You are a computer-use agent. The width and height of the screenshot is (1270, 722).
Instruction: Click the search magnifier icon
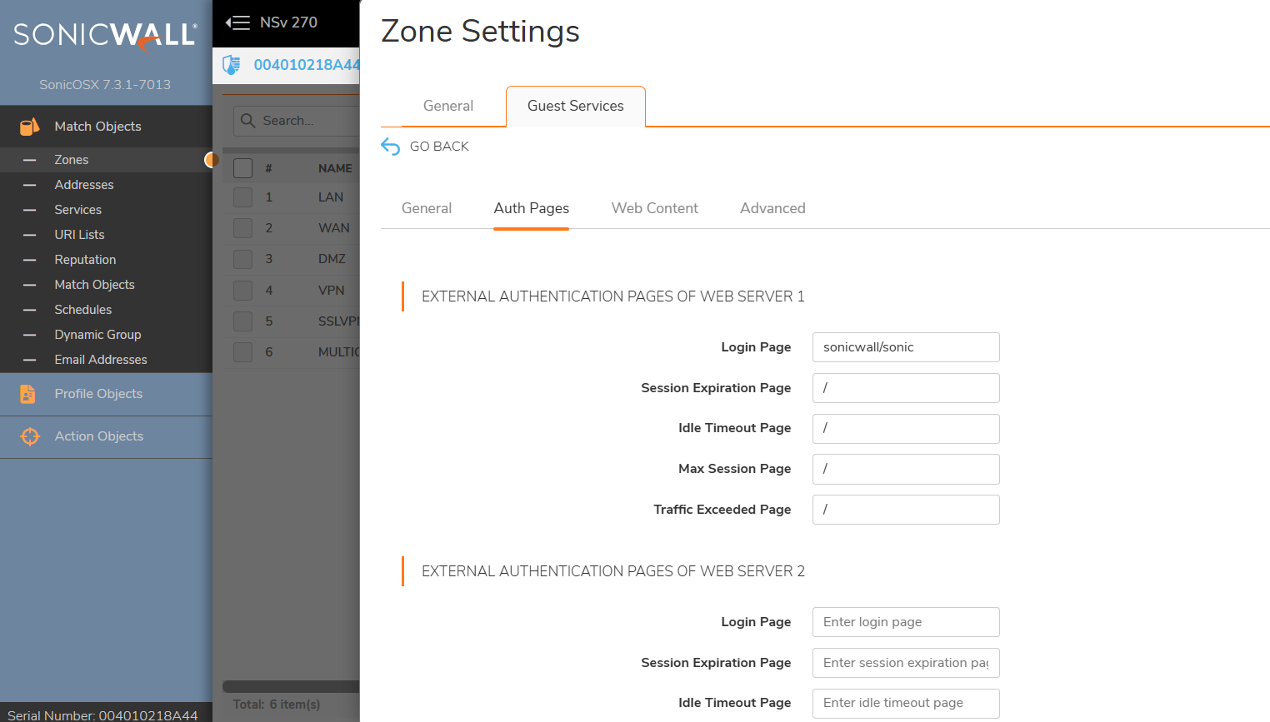248,121
